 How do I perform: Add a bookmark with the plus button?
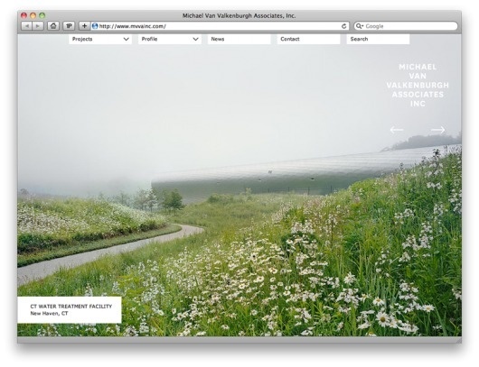(84, 26)
